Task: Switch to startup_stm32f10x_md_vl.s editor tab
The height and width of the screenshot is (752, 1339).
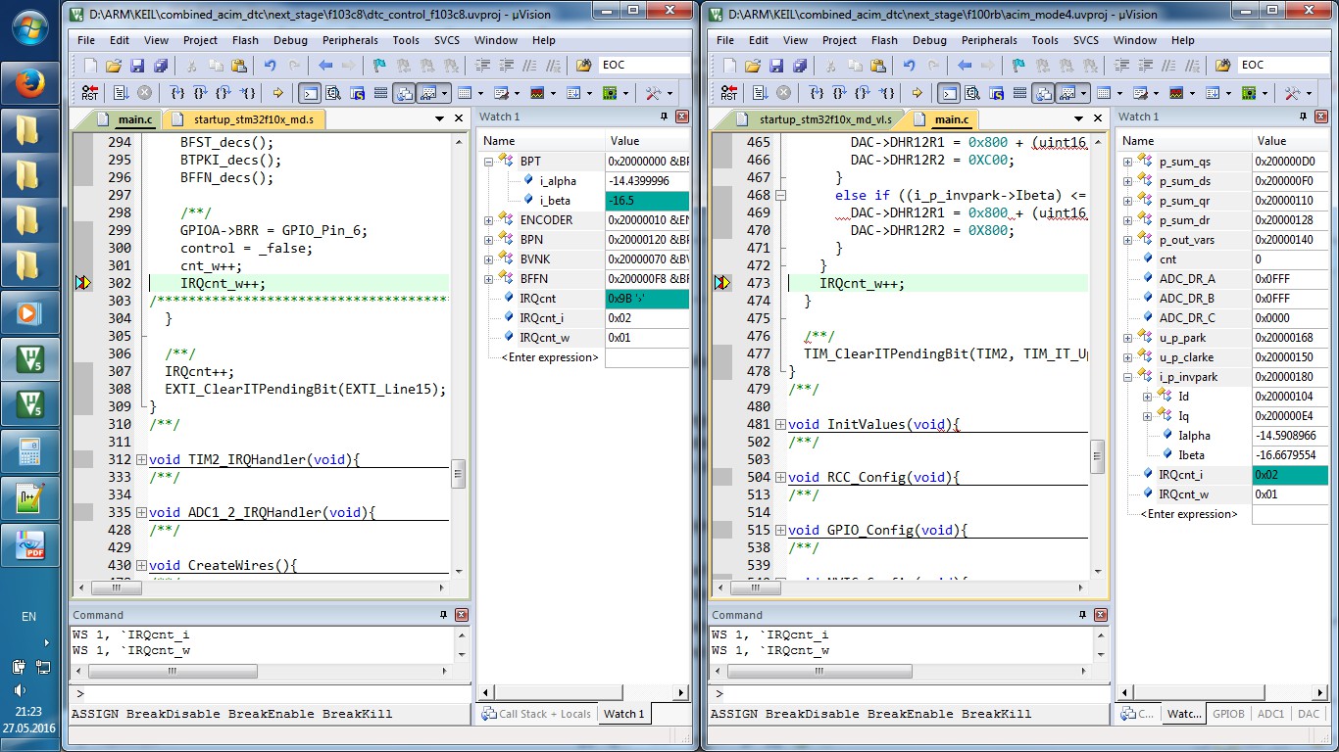Action: point(825,119)
